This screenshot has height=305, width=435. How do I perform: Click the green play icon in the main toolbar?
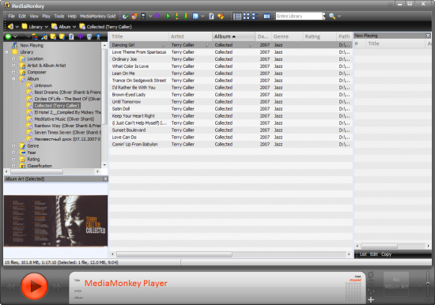point(168,16)
